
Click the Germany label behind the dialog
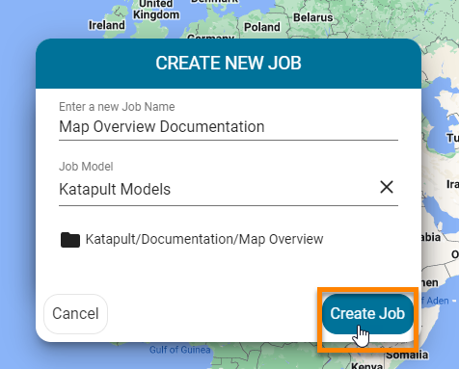[211, 37]
